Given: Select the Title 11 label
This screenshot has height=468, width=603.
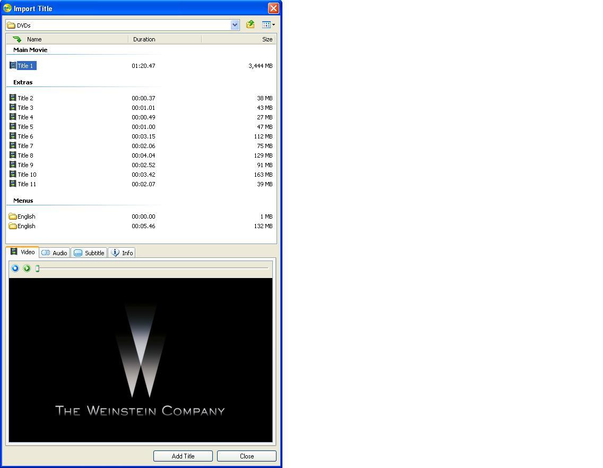Looking at the screenshot, I should [x=27, y=184].
